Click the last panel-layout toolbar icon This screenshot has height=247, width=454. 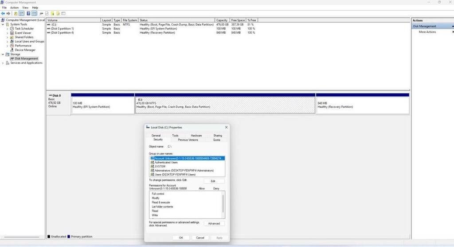click(x=63, y=14)
